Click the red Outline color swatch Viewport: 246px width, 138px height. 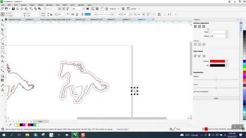coord(217,61)
